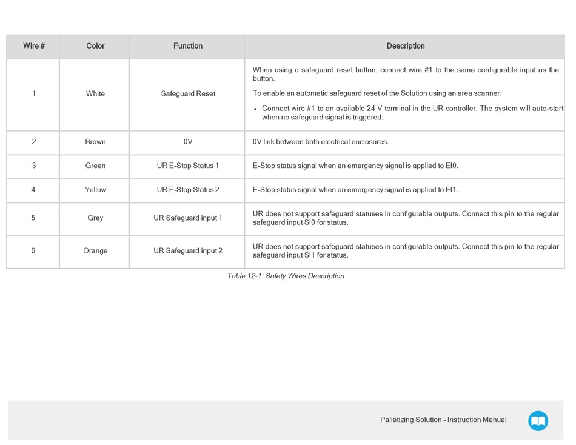Select the '0V' function cell

188,142
